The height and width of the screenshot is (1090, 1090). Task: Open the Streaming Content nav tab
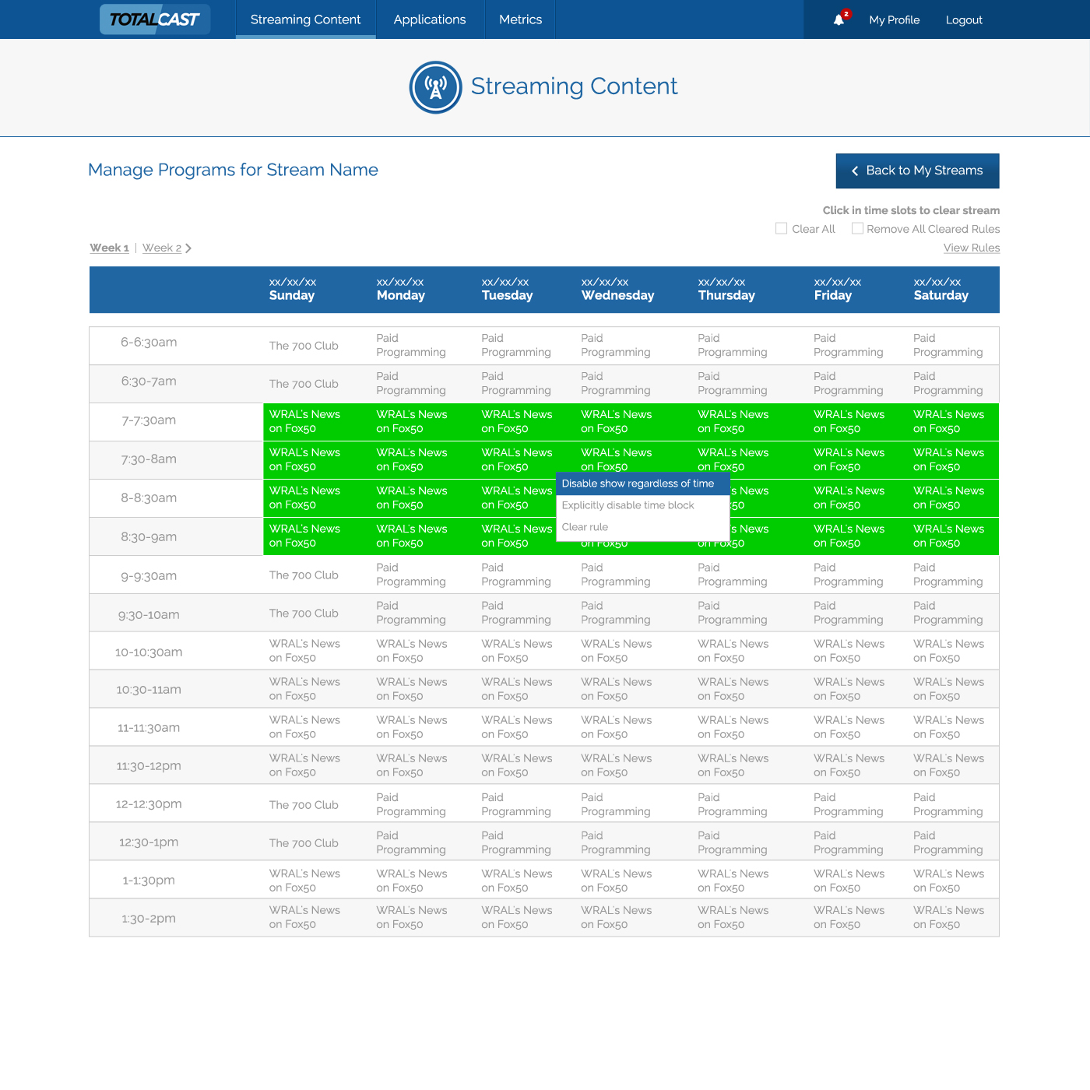pyautogui.click(x=305, y=19)
